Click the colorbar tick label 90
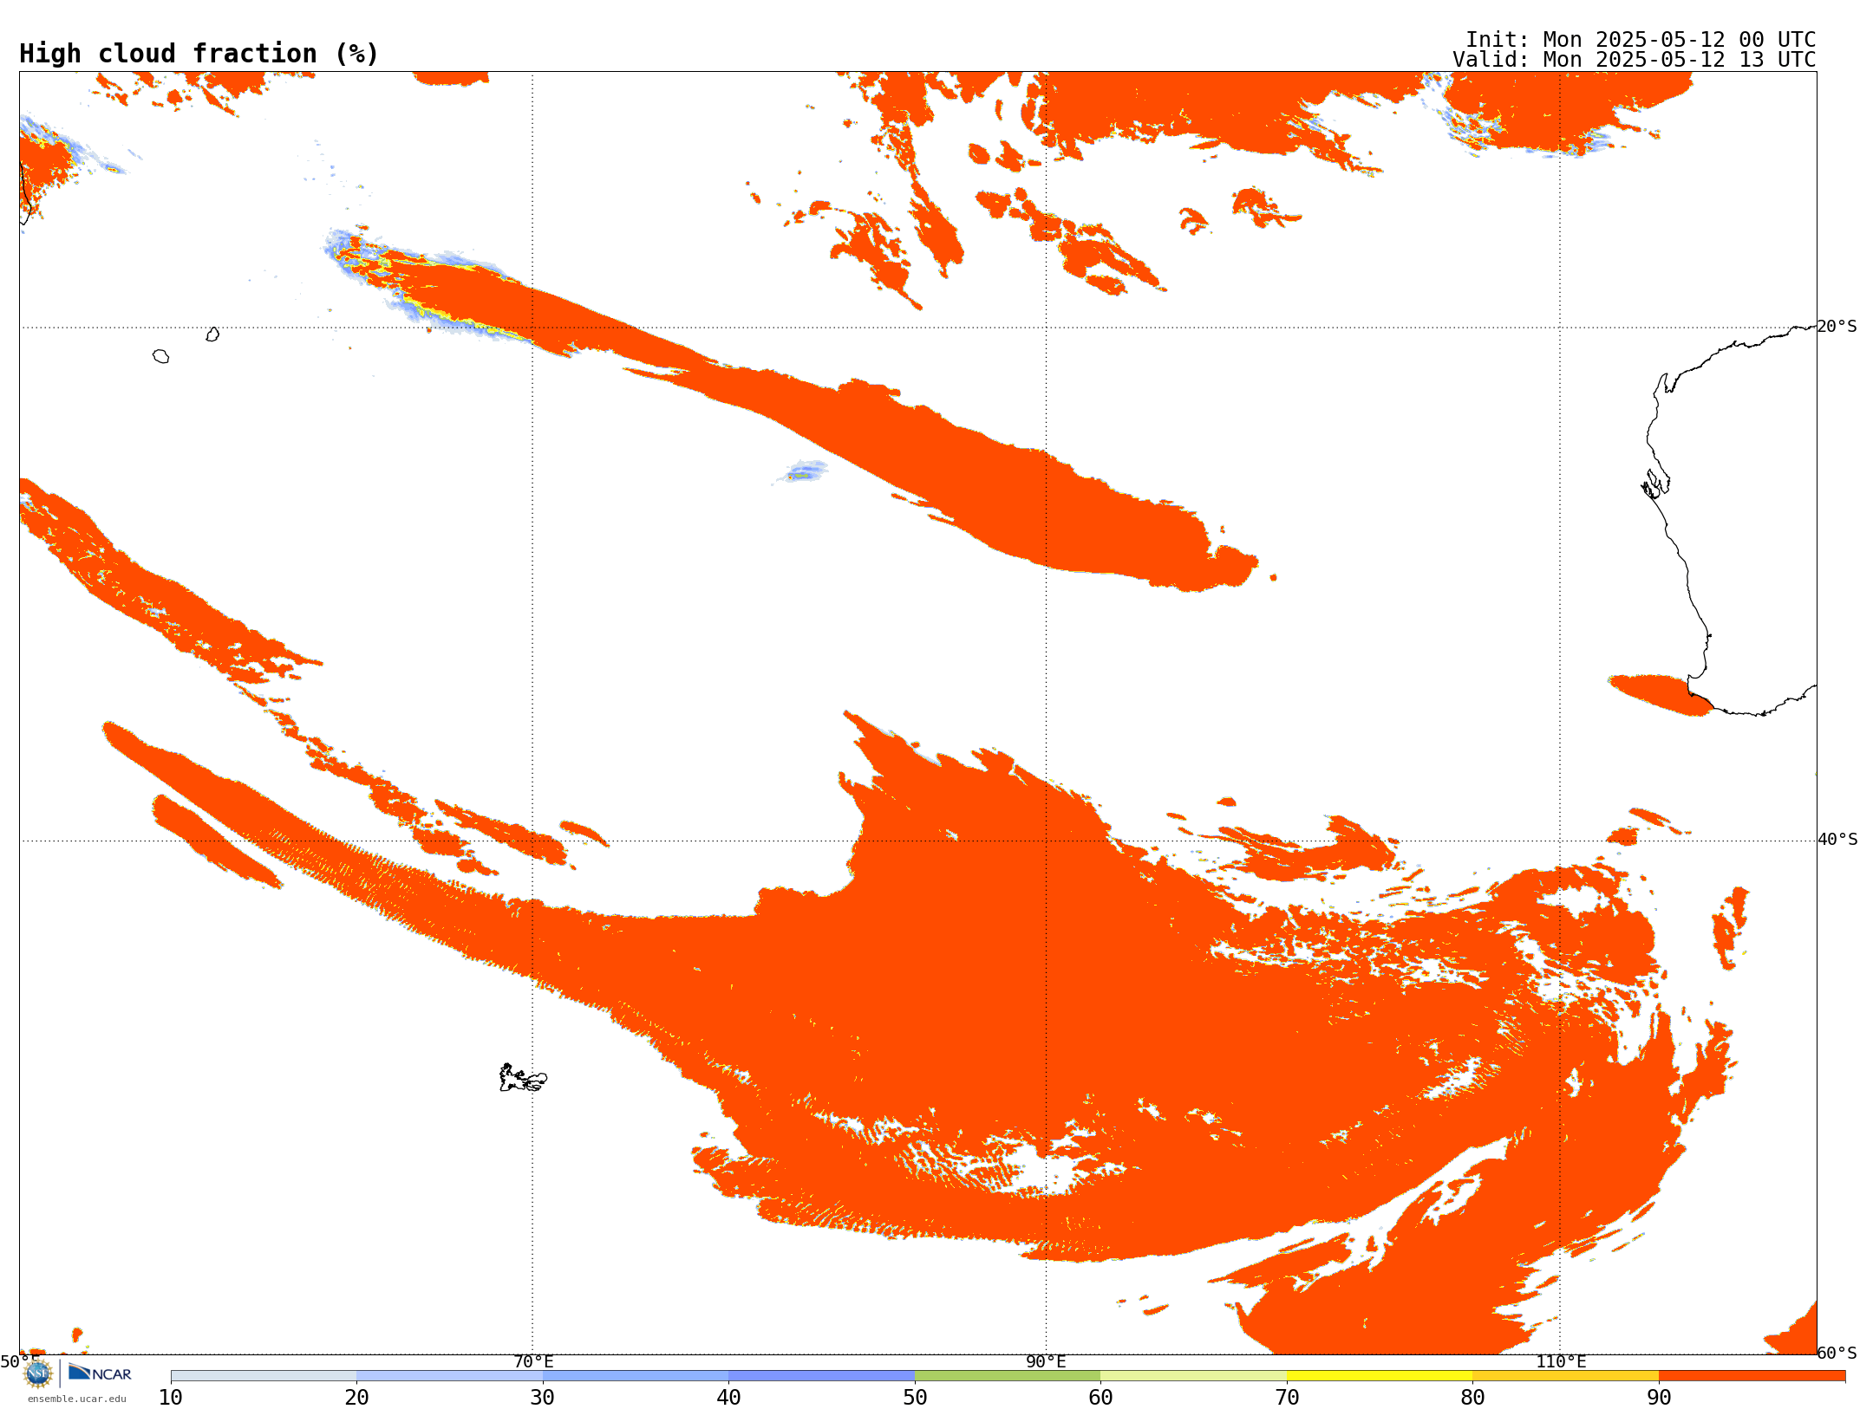This screenshot has width=1873, height=1409. [1659, 1397]
